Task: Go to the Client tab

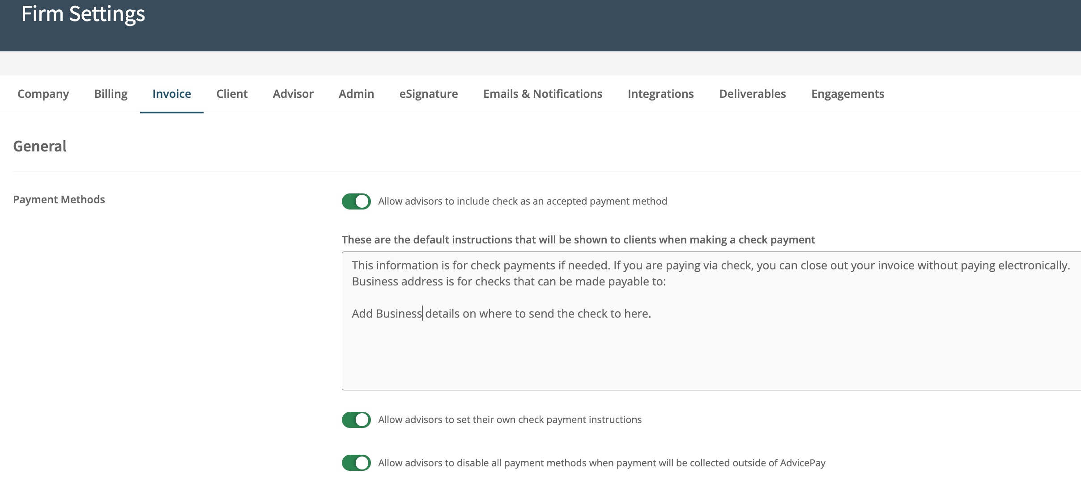Action: (x=232, y=94)
